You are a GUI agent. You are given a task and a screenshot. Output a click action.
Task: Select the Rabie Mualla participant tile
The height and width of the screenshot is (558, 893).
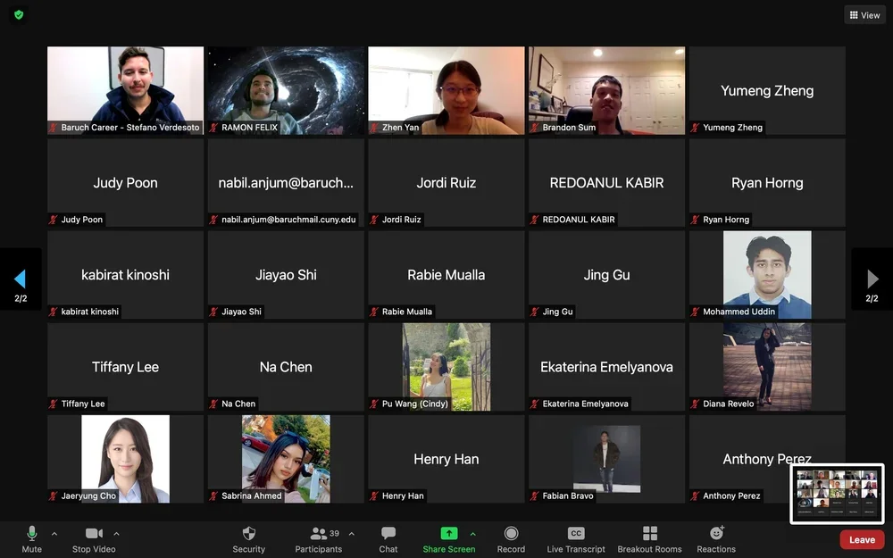446,275
